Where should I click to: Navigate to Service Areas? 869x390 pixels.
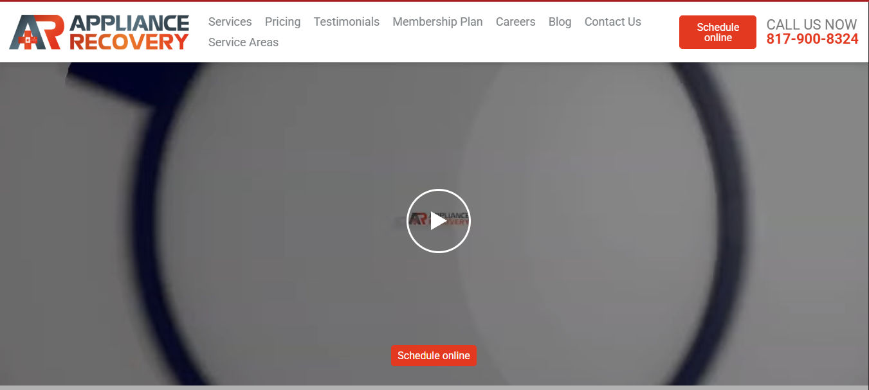click(243, 42)
